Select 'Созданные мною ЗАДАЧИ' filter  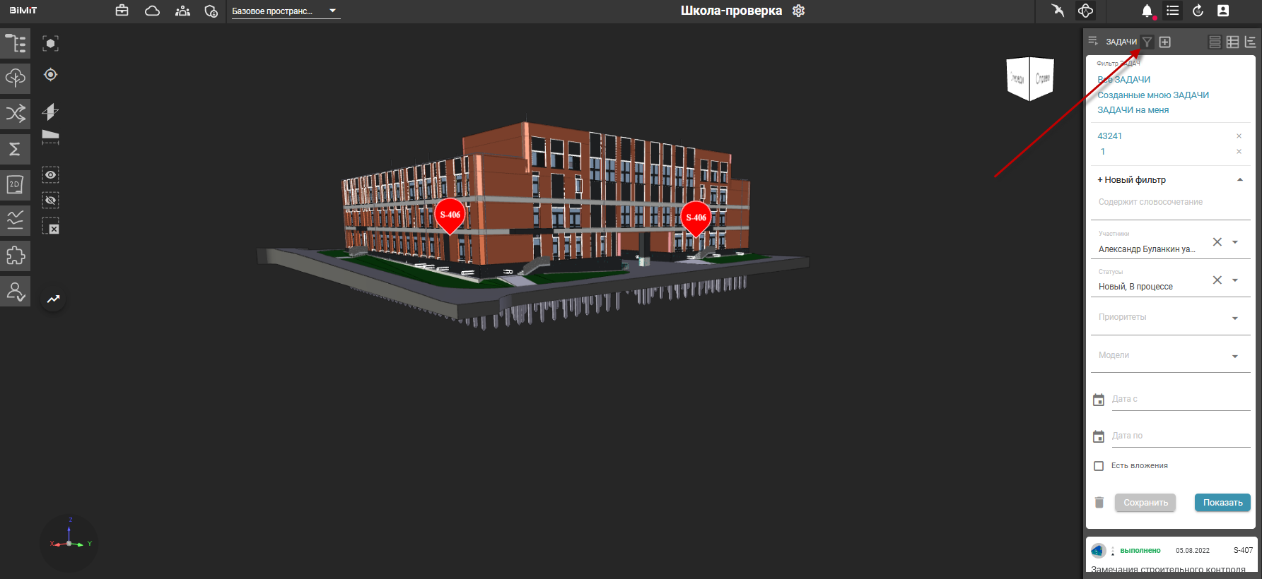pyautogui.click(x=1152, y=95)
